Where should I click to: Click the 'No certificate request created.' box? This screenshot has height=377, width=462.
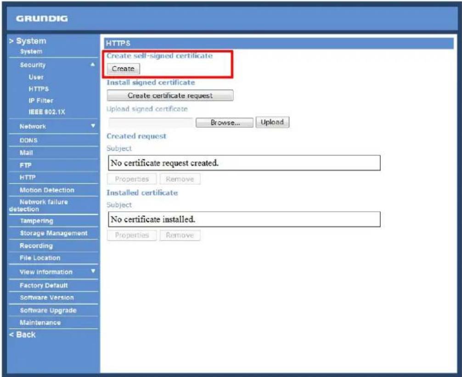244,163
